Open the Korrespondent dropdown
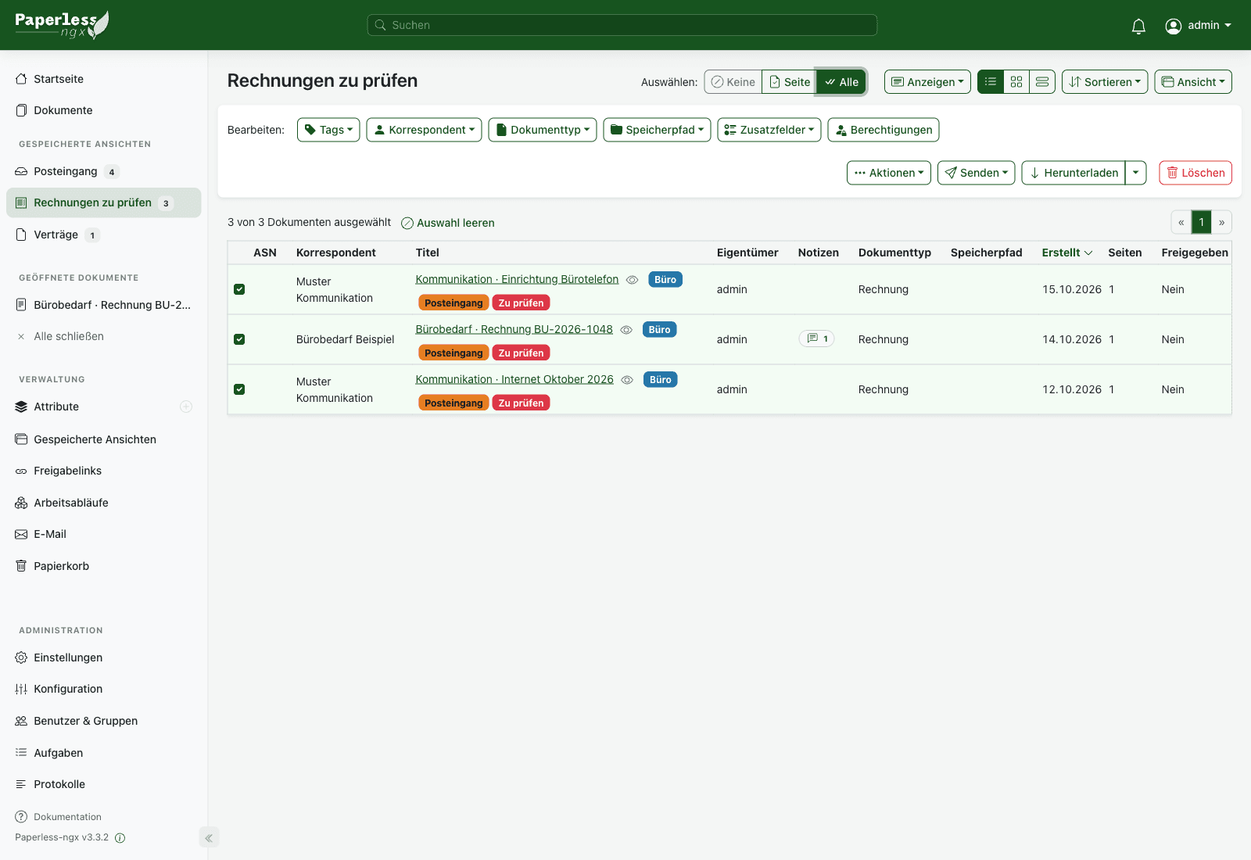1251x860 pixels. pos(424,130)
